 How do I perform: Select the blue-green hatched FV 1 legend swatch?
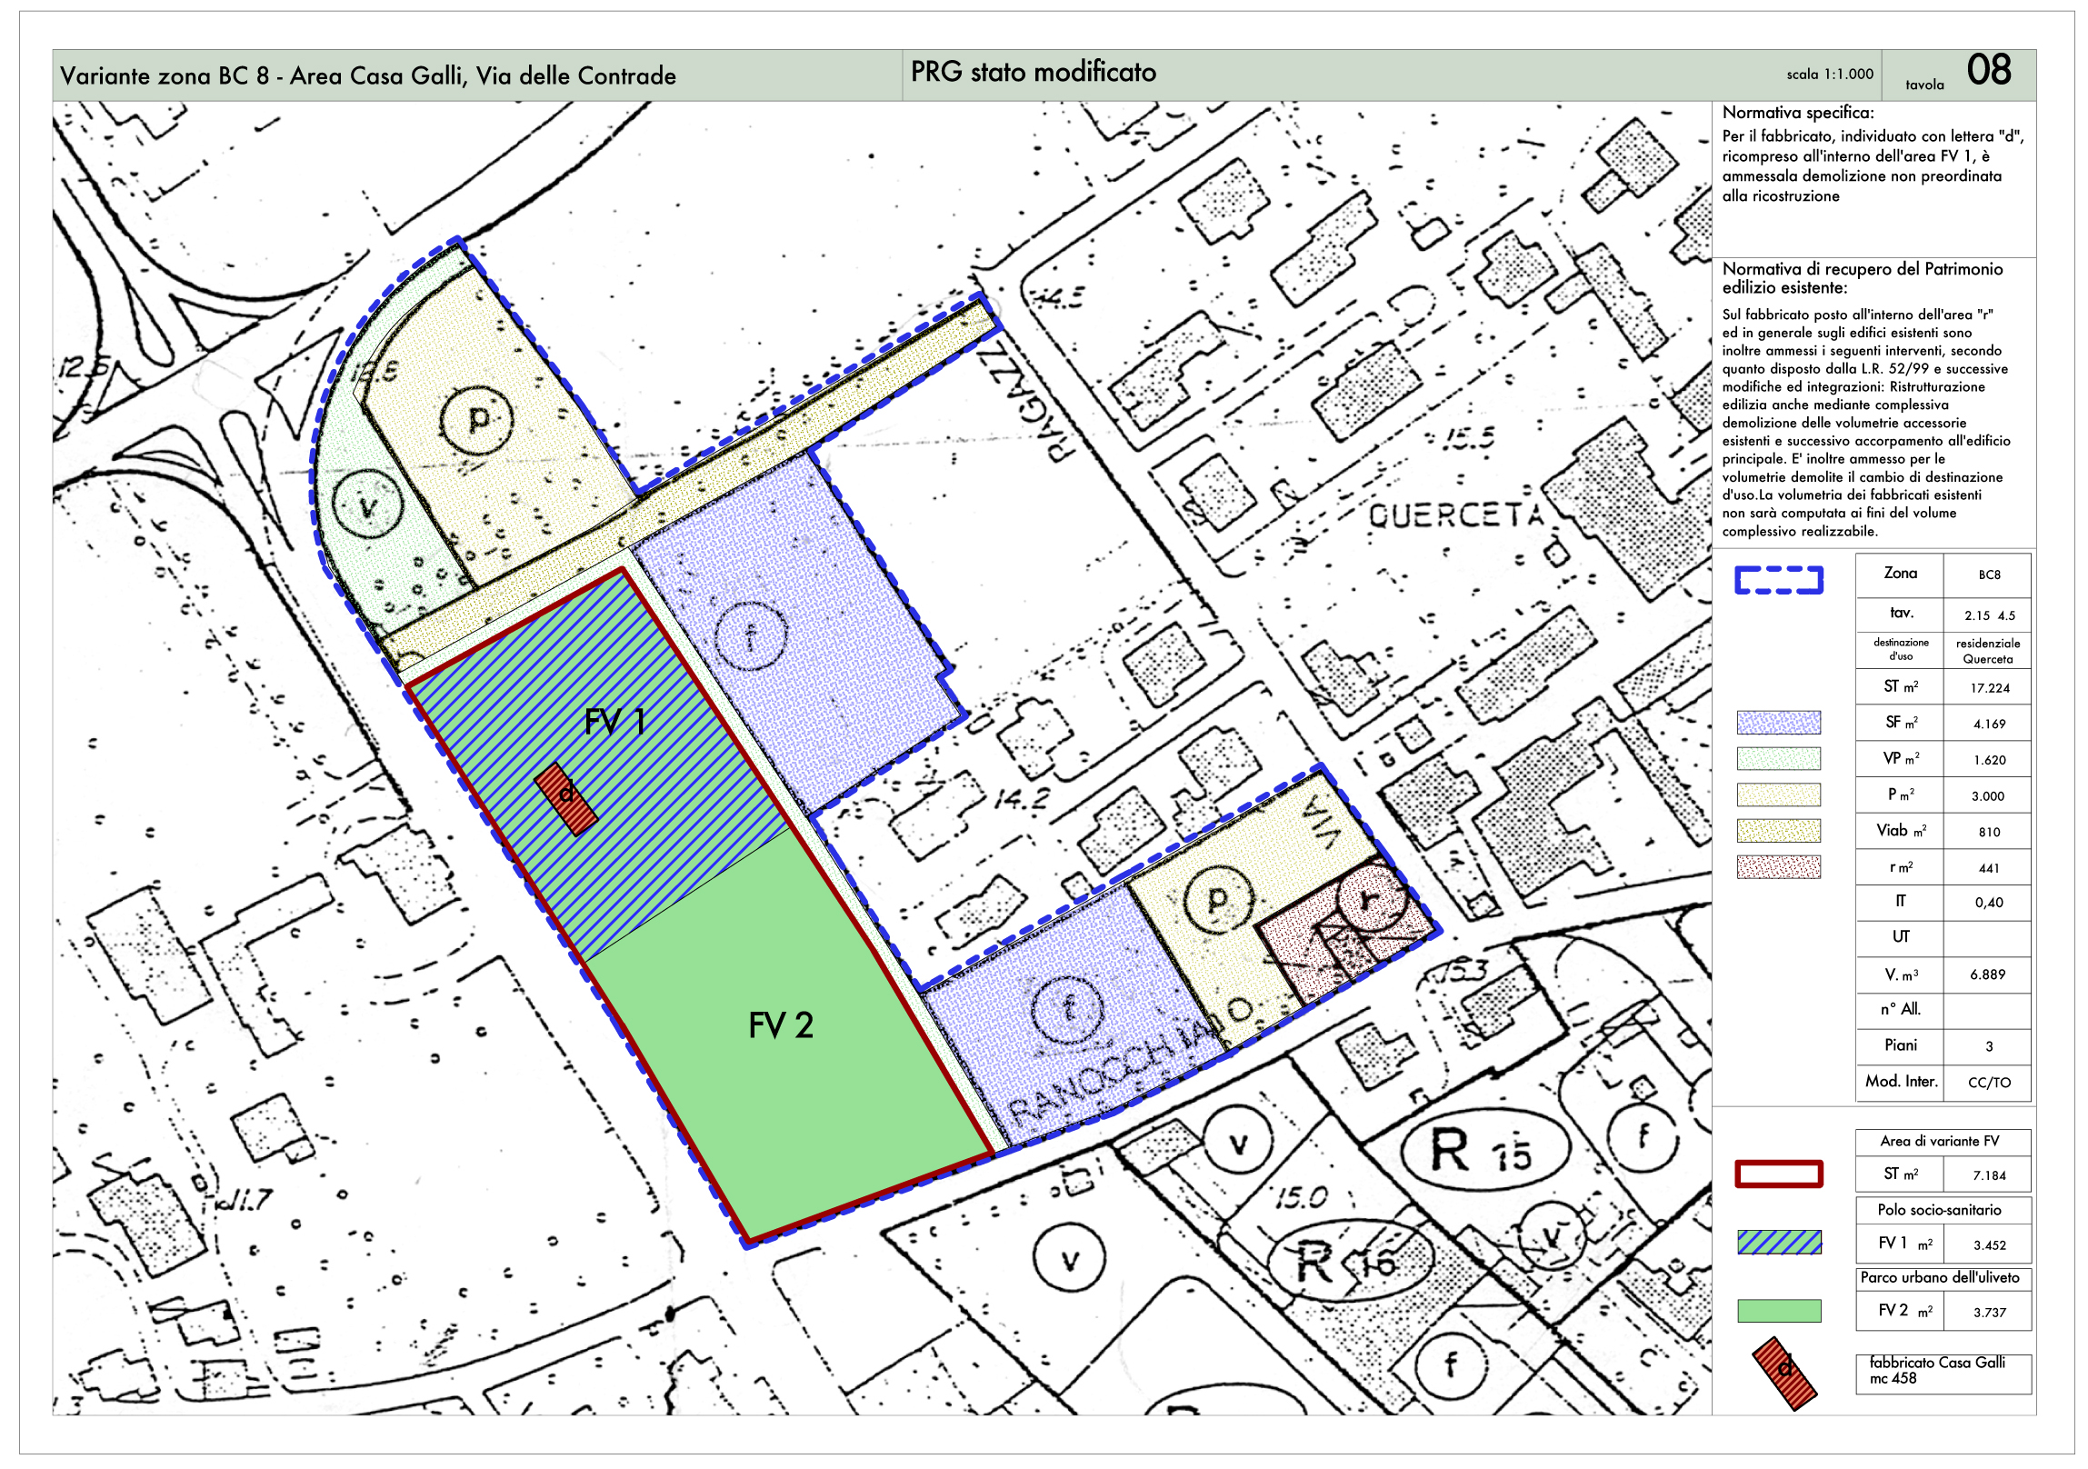(x=1779, y=1243)
